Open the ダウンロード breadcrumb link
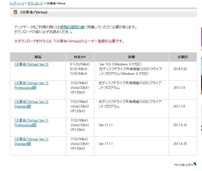 [x=35, y=4]
